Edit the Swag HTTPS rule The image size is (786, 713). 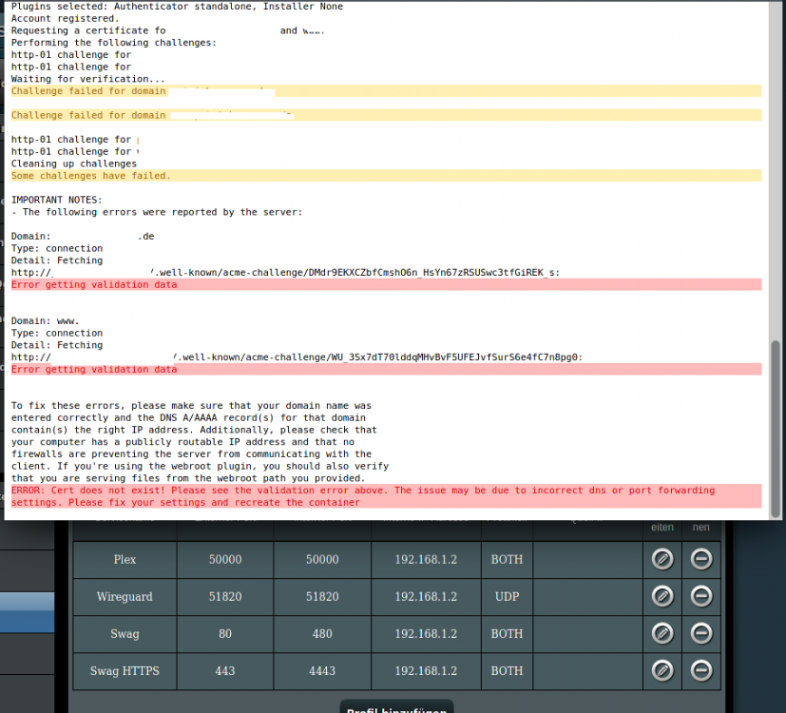(662, 670)
